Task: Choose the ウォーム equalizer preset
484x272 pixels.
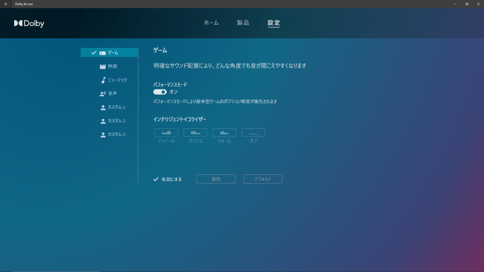Action: 224,133
